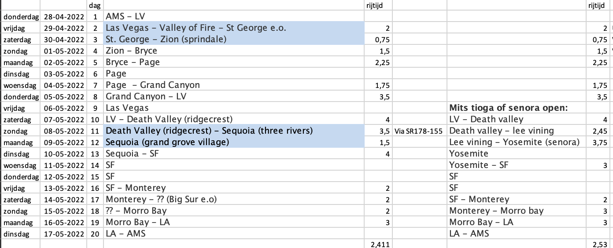This screenshot has width=613, height=248.
Task: Select the 'Via SR178-155' note cell
Action: pos(418,131)
